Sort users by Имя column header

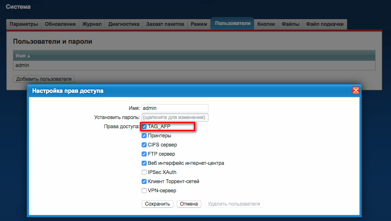point(23,55)
